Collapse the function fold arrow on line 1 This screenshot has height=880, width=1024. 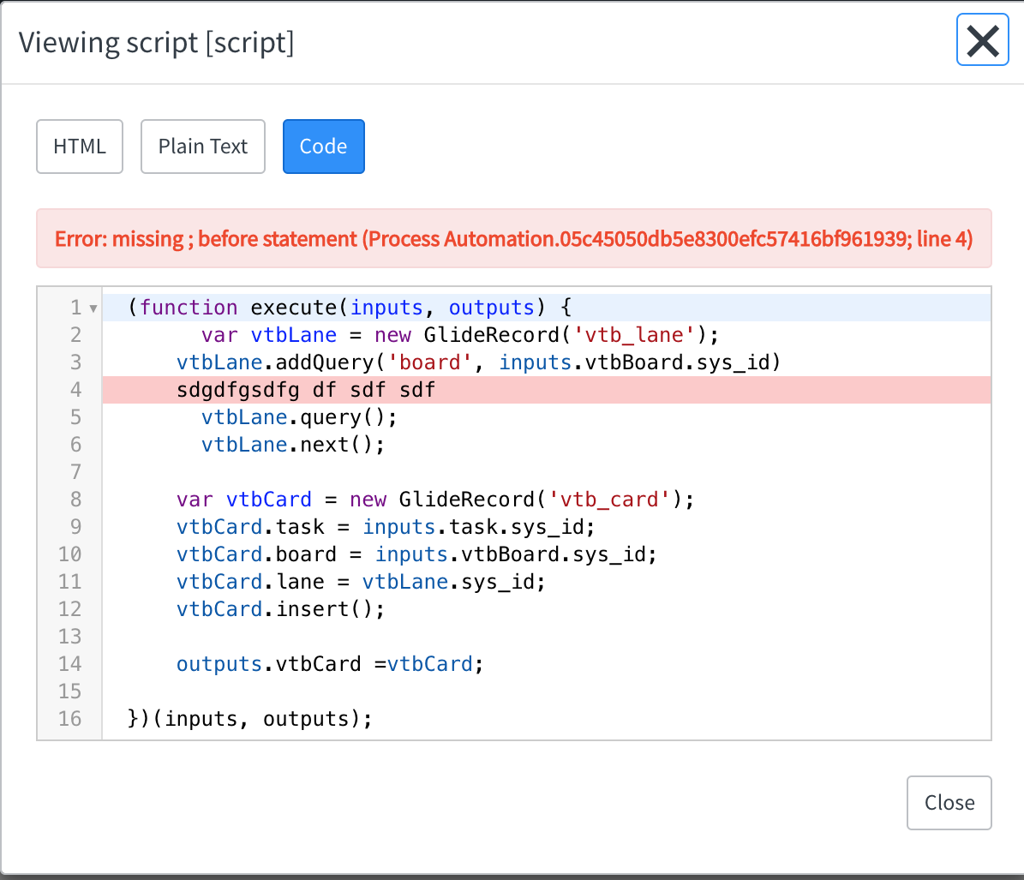coord(93,308)
